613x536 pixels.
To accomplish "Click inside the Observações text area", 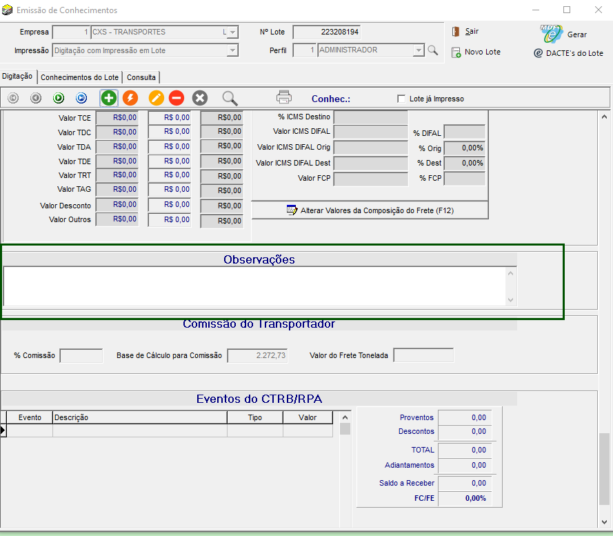I will point(255,286).
